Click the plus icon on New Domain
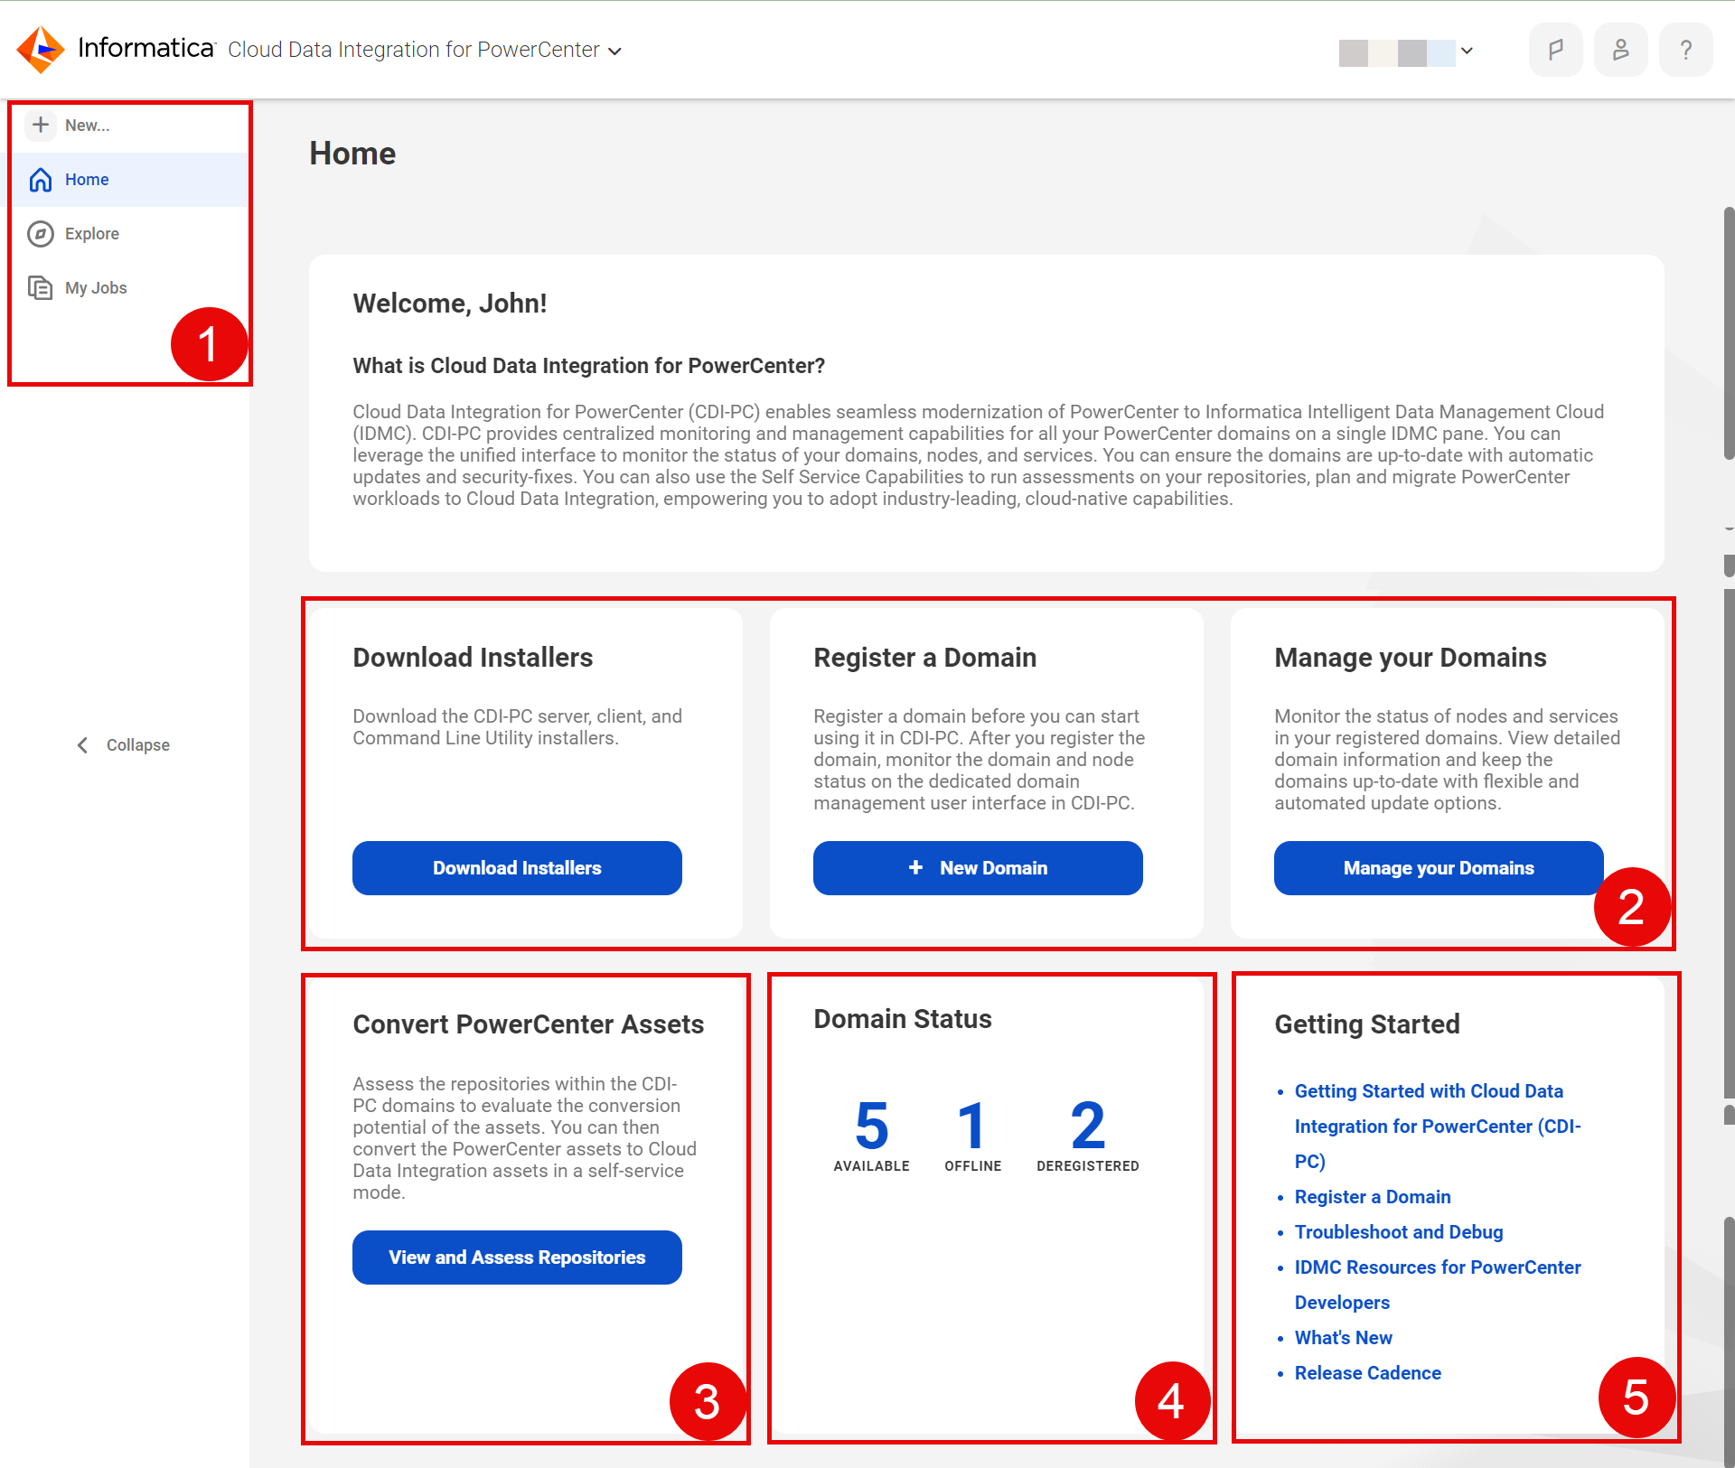This screenshot has height=1468, width=1735. pos(915,867)
